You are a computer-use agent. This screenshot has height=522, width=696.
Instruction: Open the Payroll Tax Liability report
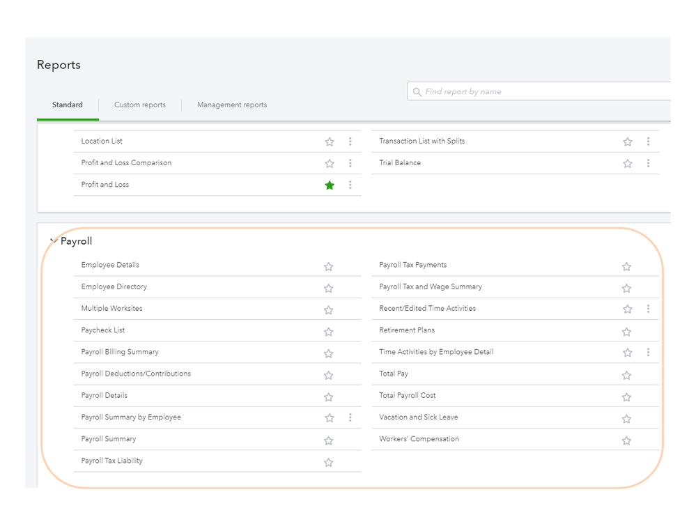pyautogui.click(x=112, y=461)
